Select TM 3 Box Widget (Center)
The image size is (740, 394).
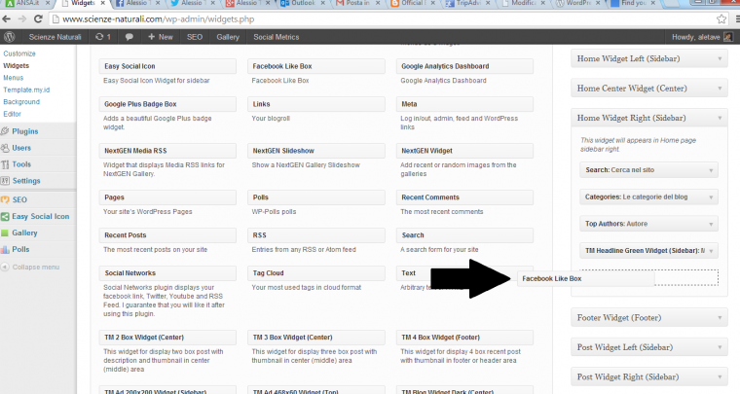(x=316, y=338)
